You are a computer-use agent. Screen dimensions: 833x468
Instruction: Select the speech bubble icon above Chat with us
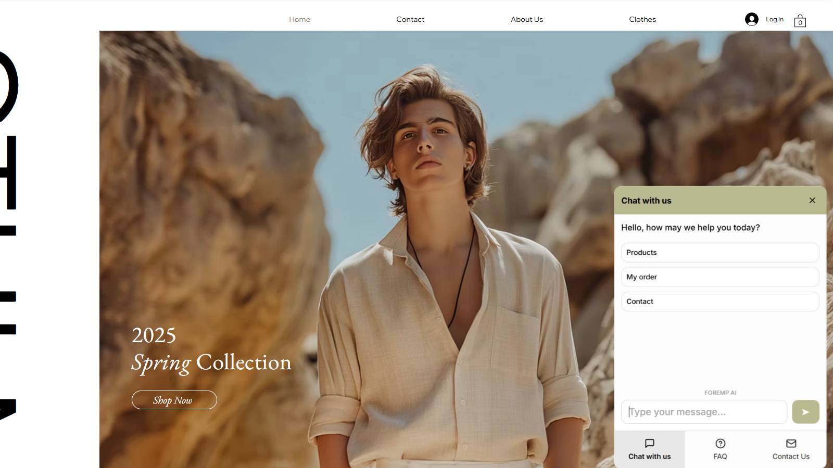click(650, 444)
